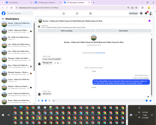
Task: Open the account avatar dropdown
Action: pos(151,13)
